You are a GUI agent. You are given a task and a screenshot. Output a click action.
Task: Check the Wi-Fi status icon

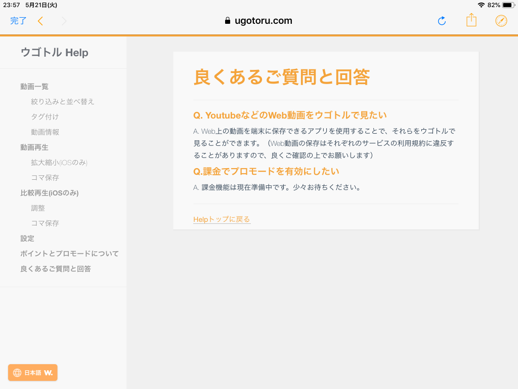point(481,5)
